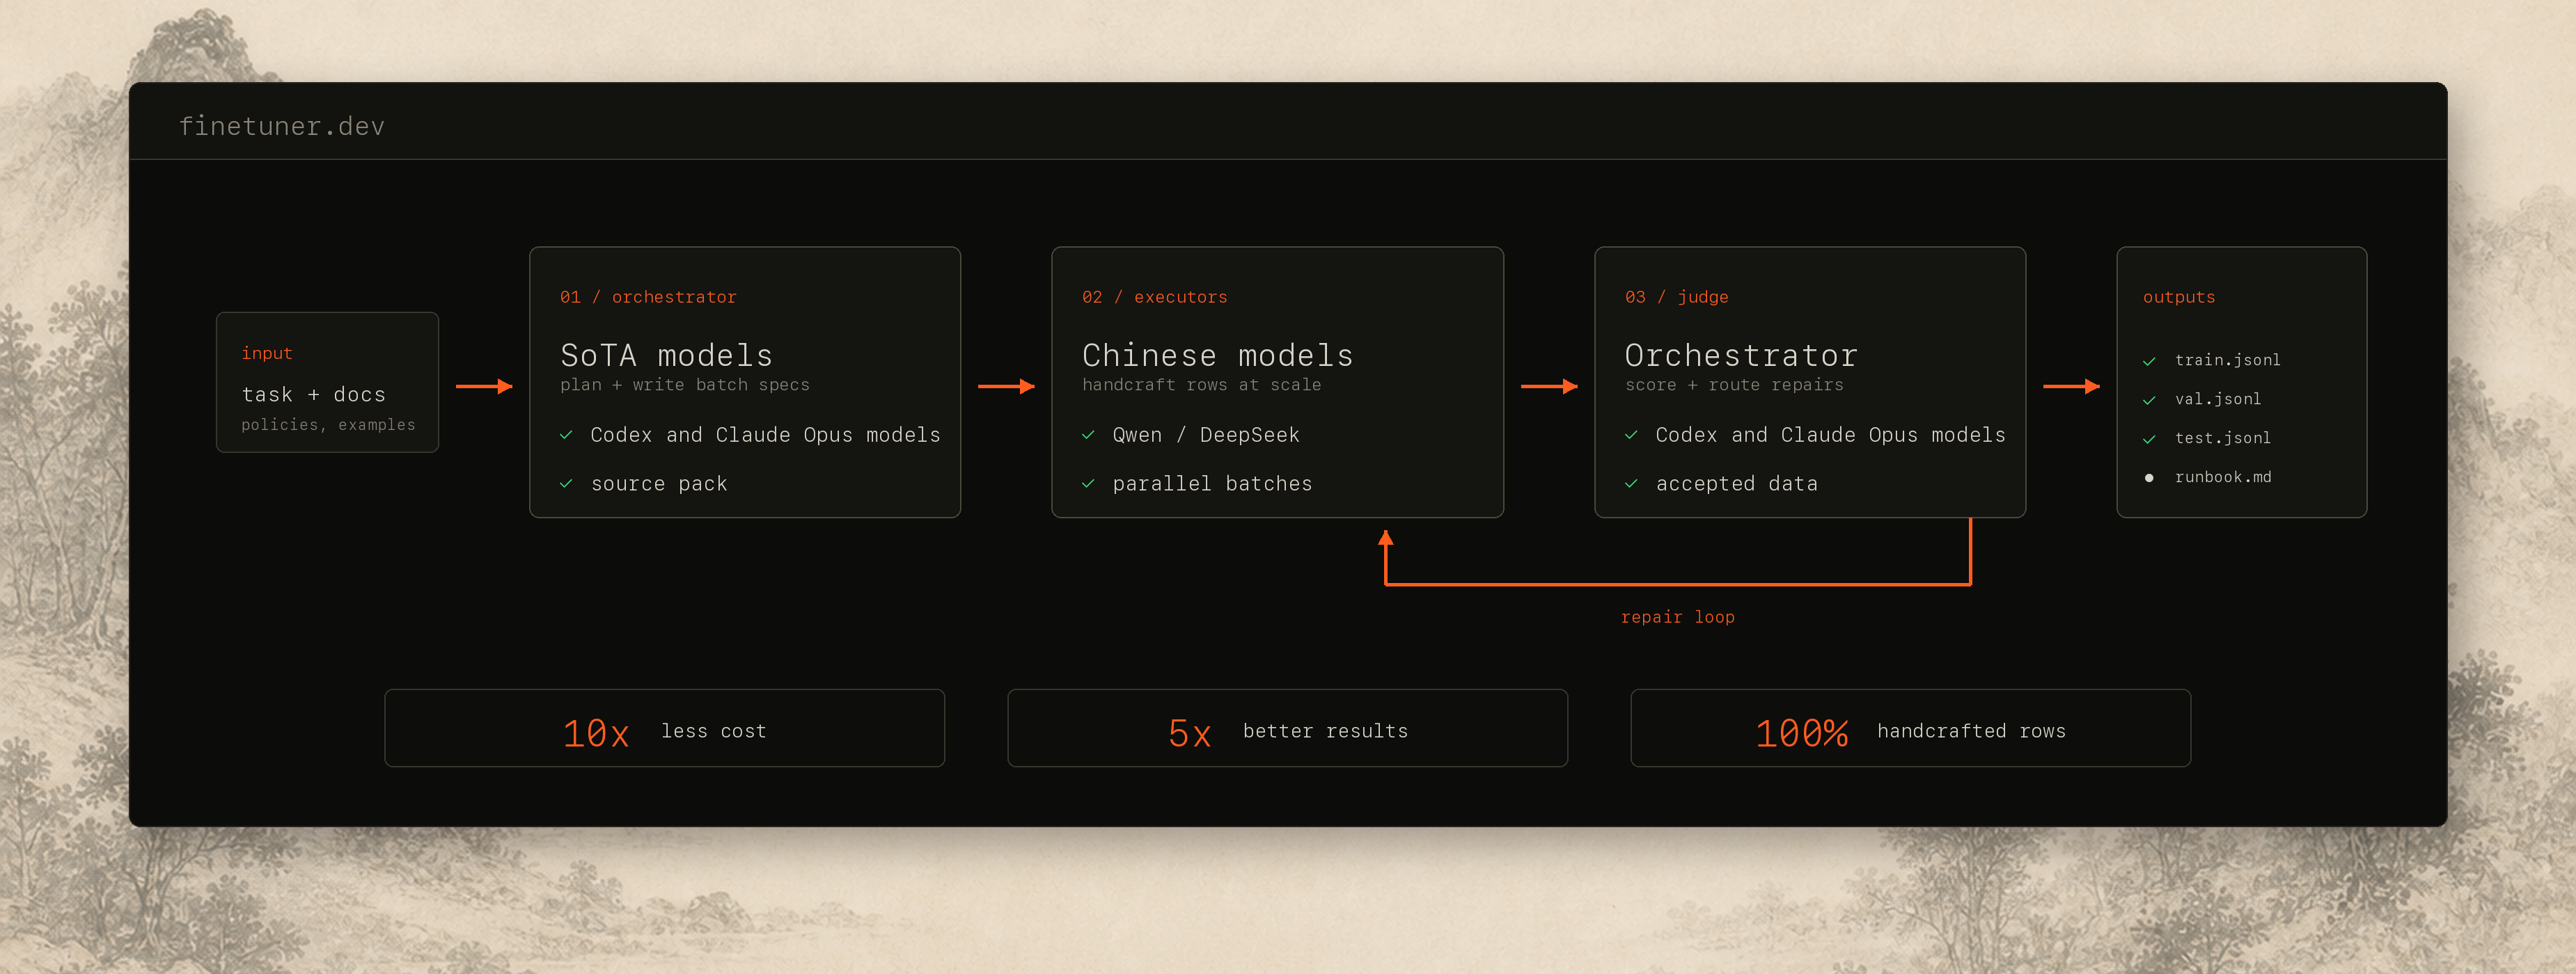Click 'score + route repairs' subtitle
The height and width of the screenshot is (974, 2576).
pyautogui.click(x=1734, y=385)
